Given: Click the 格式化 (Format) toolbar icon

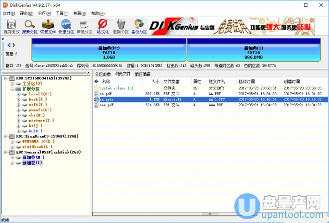Looking at the screenshot, I should [x=102, y=26].
